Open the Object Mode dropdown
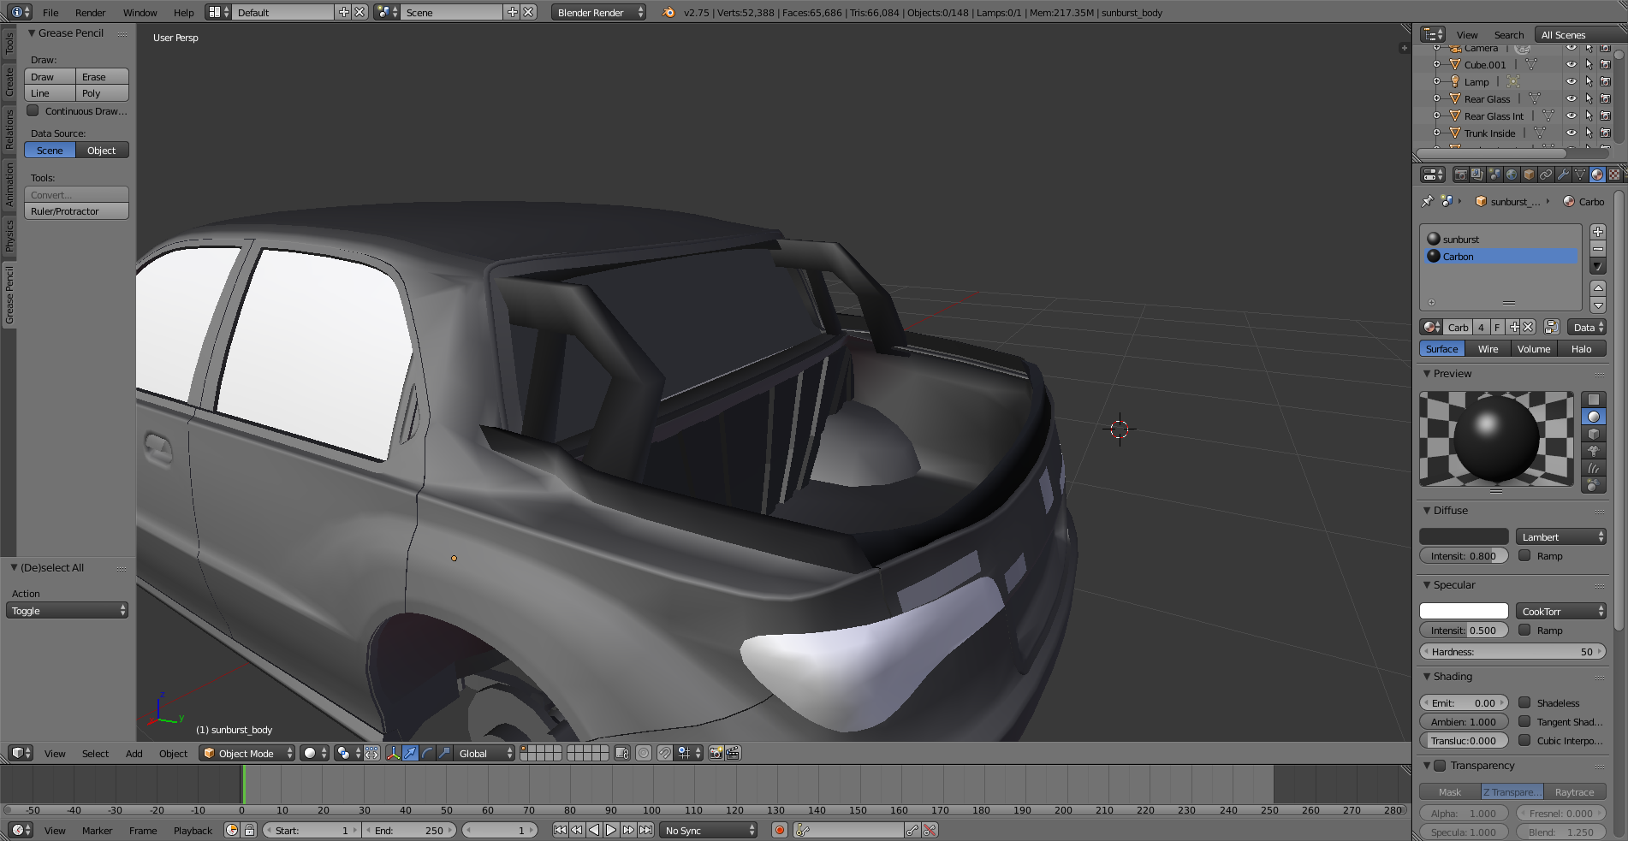Image resolution: width=1628 pixels, height=841 pixels. [x=247, y=753]
